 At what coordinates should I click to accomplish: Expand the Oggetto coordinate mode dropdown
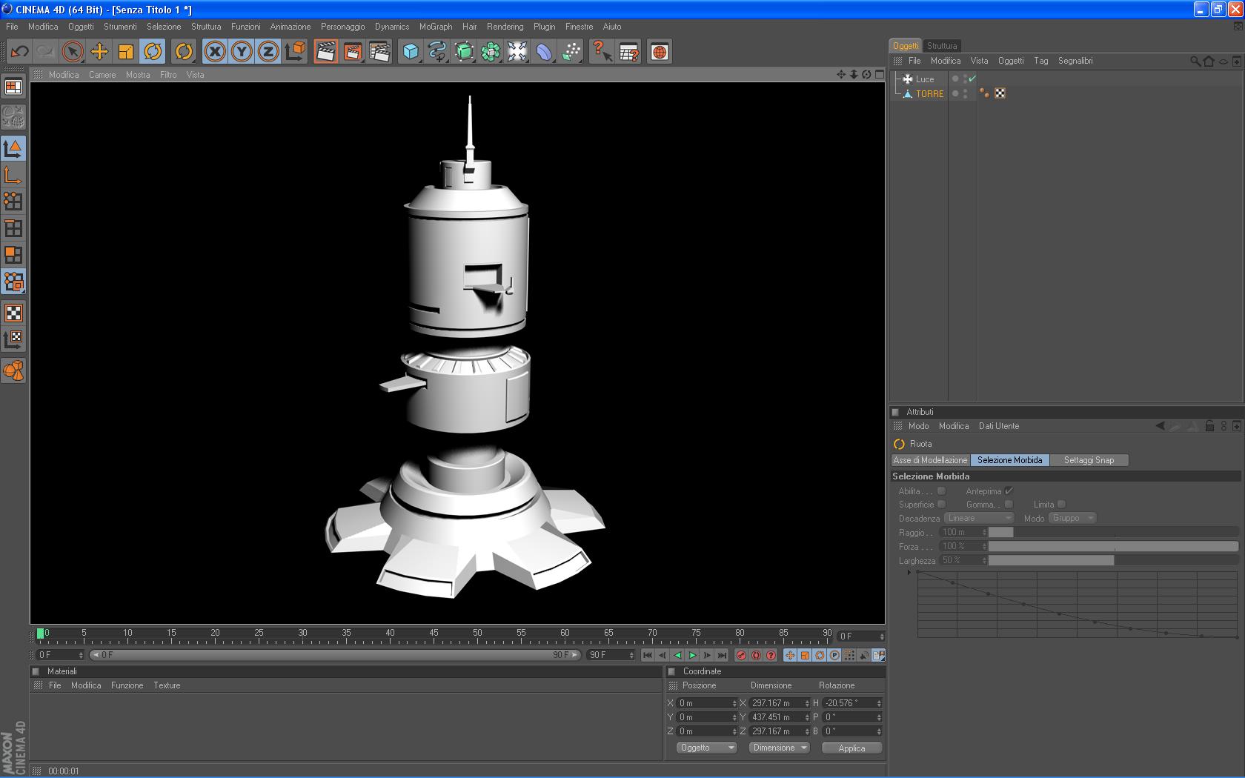tap(706, 748)
